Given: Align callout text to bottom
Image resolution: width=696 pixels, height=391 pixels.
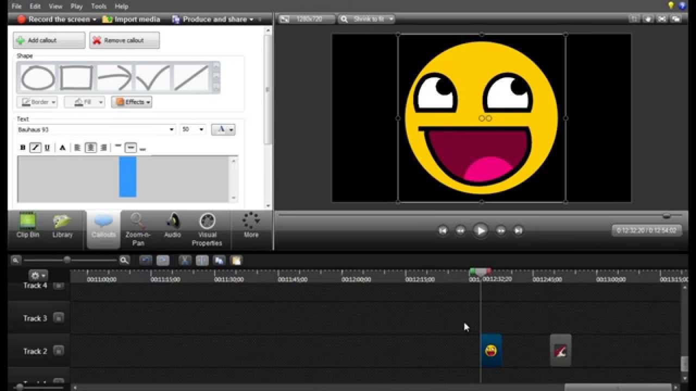Looking at the screenshot, I should click(x=143, y=148).
